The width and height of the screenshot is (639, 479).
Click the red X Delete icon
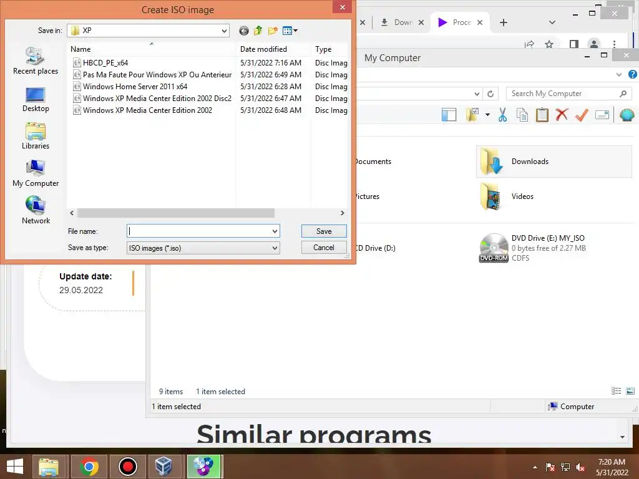click(562, 115)
